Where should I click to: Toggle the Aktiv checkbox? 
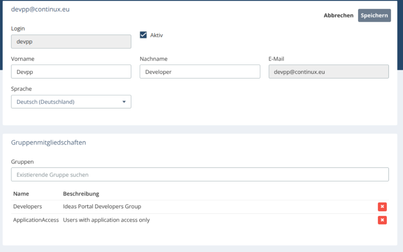tap(143, 35)
